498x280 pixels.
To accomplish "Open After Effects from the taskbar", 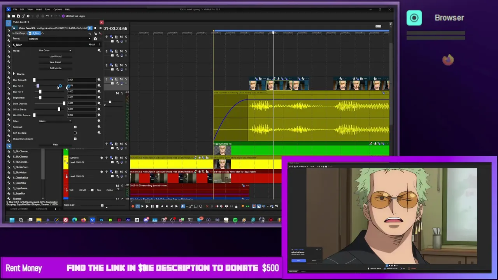I will tap(128, 220).
